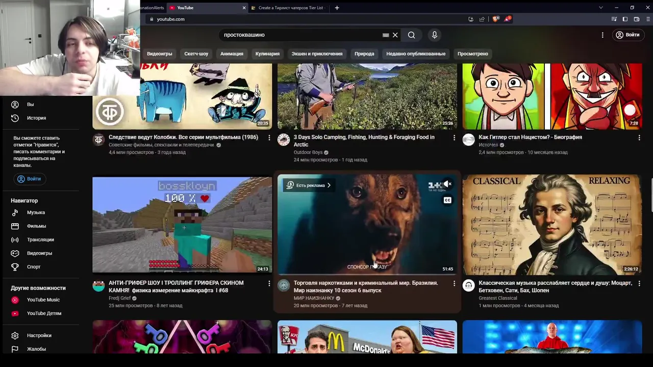
Task: Open the МИР НАИЗНАНКУ channel name link
Action: click(314, 298)
